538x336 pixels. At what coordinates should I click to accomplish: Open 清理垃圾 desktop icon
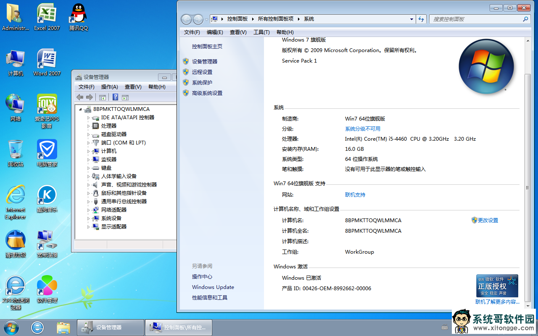click(x=16, y=244)
